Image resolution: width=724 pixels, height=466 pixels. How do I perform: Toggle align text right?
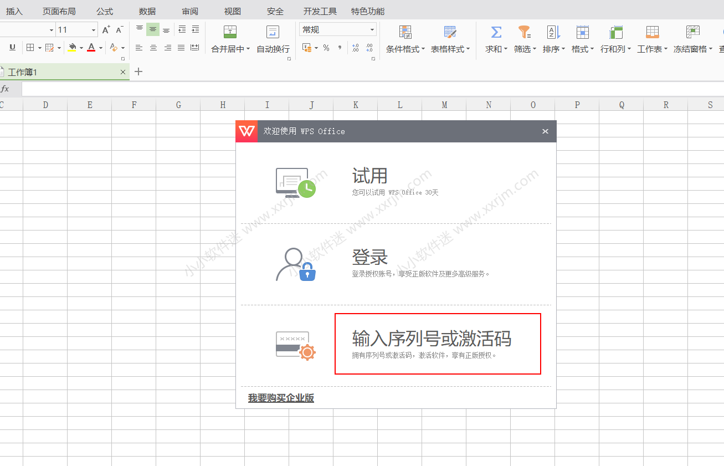click(x=167, y=48)
